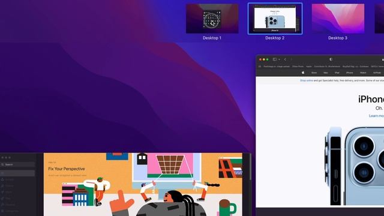The image size is (384, 216).
Task: Click the 'Desktop 1' label
Action: 212,38
